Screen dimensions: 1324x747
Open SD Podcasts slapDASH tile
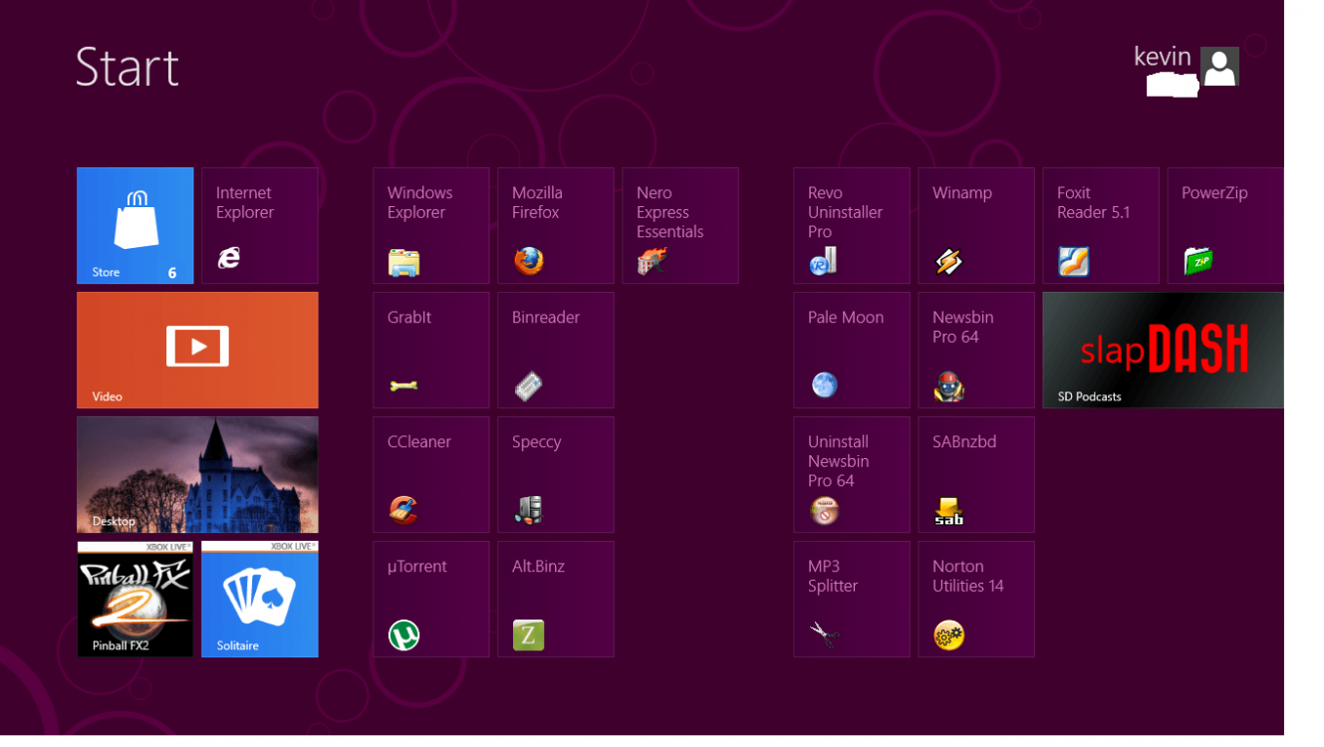1163,350
